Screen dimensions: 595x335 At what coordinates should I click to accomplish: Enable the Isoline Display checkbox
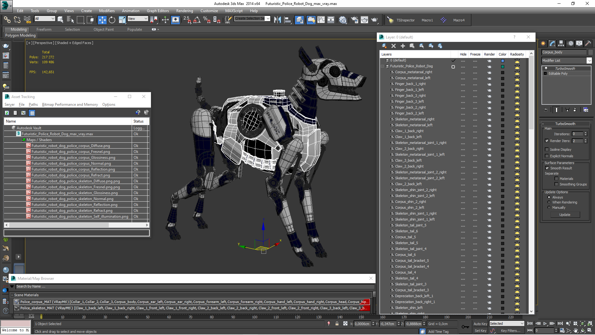(x=547, y=150)
